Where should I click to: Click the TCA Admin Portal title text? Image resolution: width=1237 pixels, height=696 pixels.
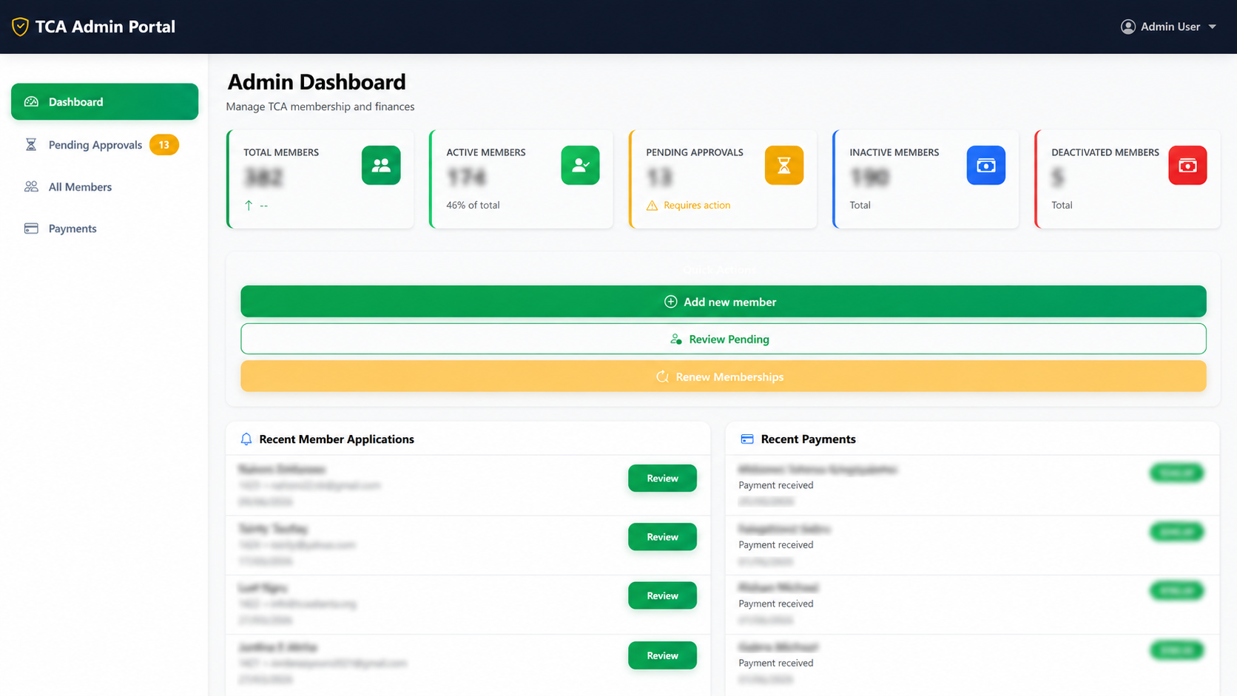pyautogui.click(x=105, y=27)
